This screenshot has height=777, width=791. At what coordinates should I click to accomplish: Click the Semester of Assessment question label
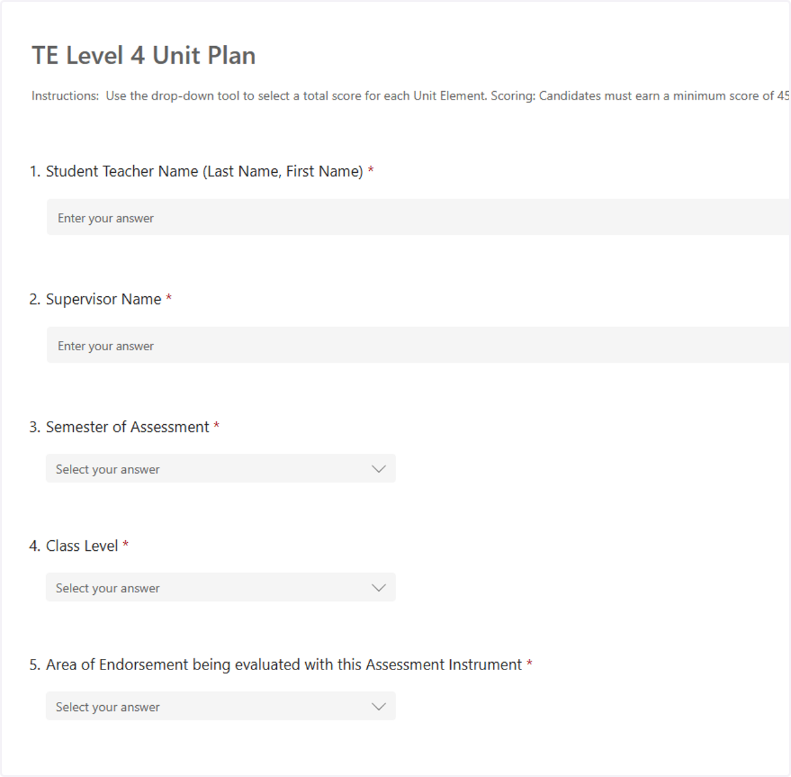coord(127,427)
